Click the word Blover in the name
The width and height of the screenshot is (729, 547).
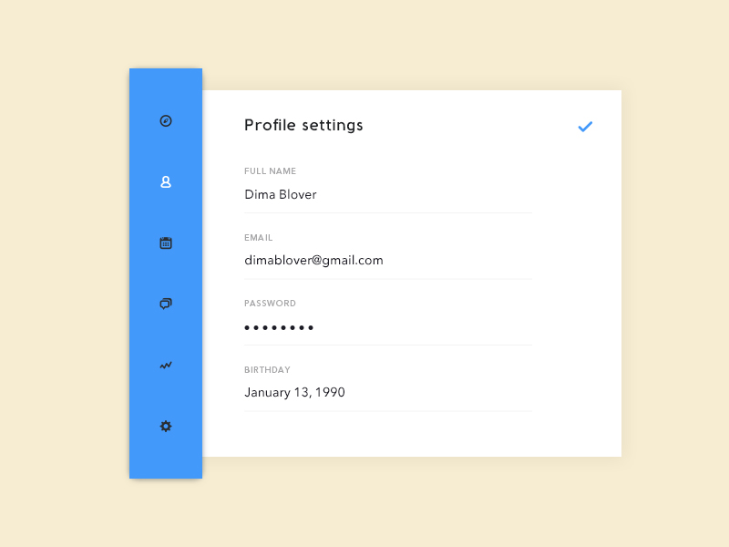(x=298, y=195)
